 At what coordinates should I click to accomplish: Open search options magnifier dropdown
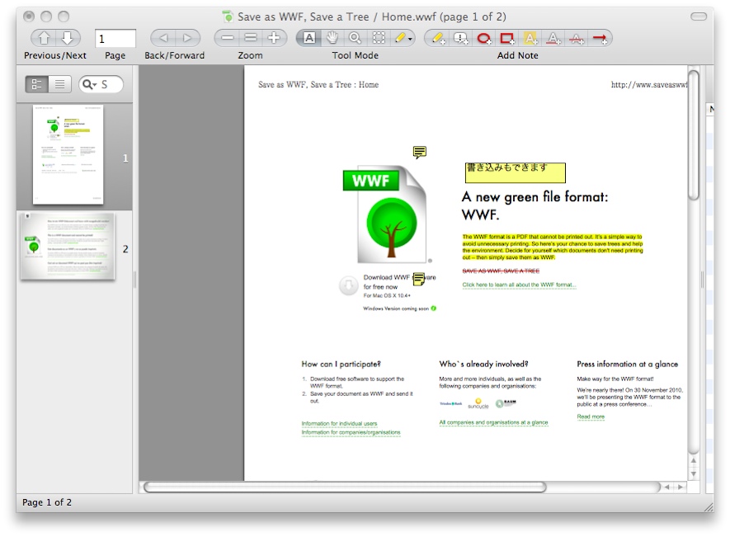88,84
